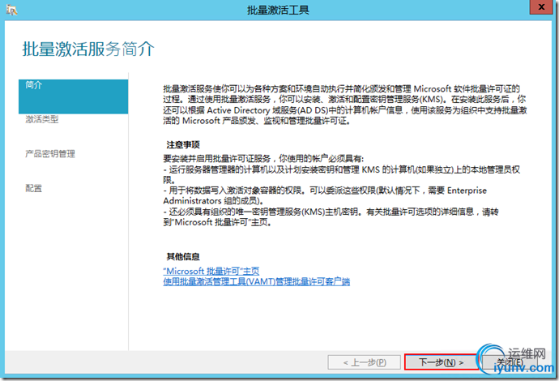Click the window icon in title bar
The width and height of the screenshot is (559, 381).
click(x=11, y=10)
